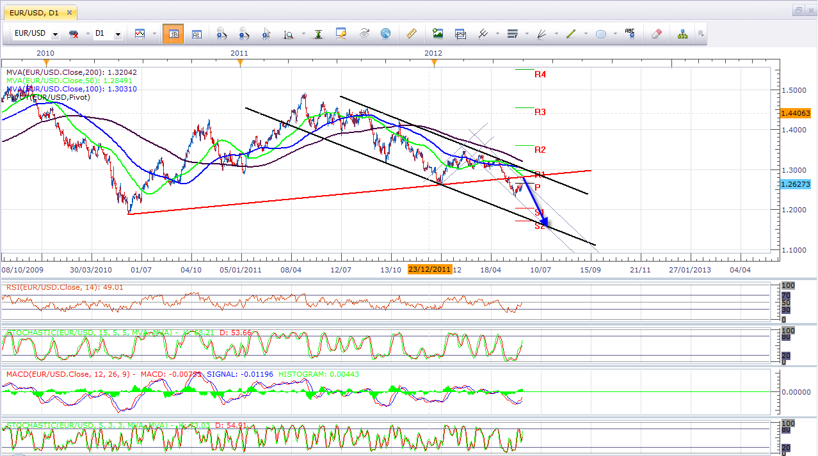The width and height of the screenshot is (818, 456).
Task: Click the R3 pivot level label
Action: [x=540, y=112]
